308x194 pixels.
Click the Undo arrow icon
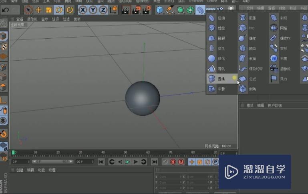tap(6, 10)
